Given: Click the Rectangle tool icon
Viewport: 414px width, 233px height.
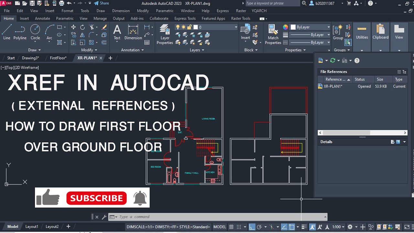Looking at the screenshot, I should (x=60, y=27).
